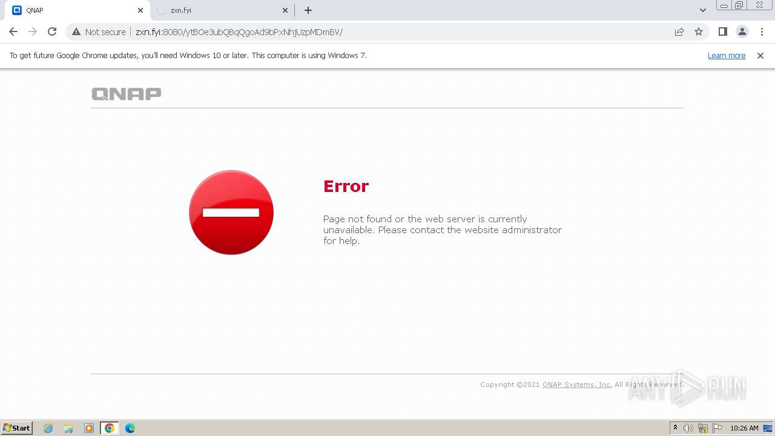Open the Action Center flag icon
The image size is (775, 436).
coord(717,428)
